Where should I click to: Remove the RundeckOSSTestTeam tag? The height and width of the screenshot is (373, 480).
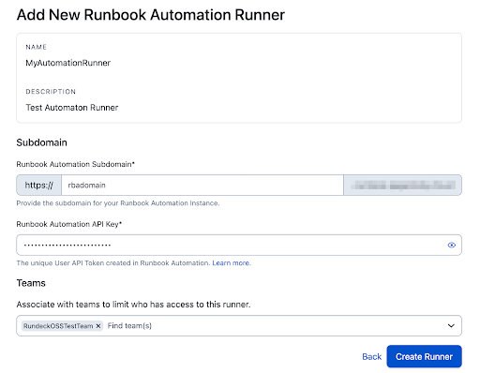click(98, 326)
